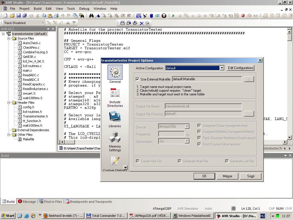Toggle Generate Map File checkbox

click(x=180, y=161)
